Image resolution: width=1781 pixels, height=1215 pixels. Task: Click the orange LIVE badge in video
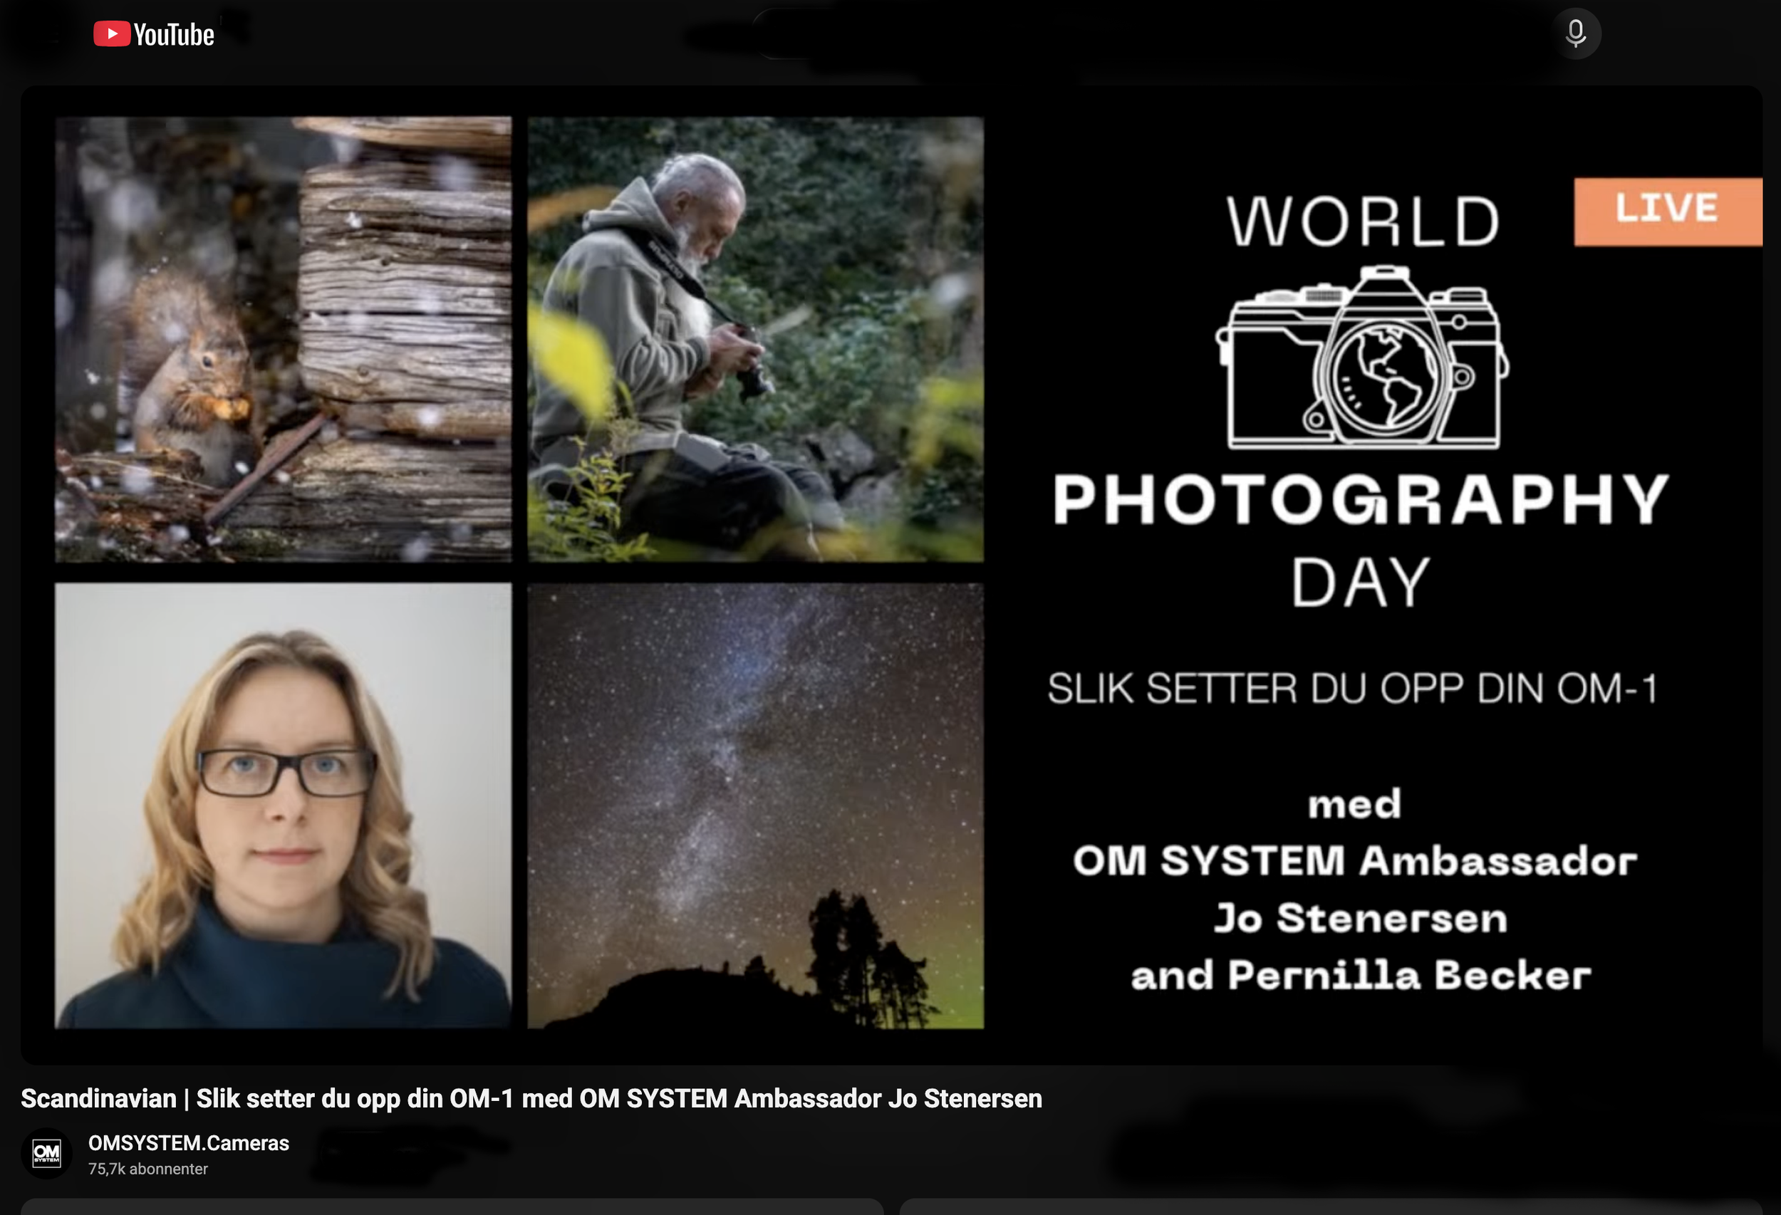[1668, 212]
